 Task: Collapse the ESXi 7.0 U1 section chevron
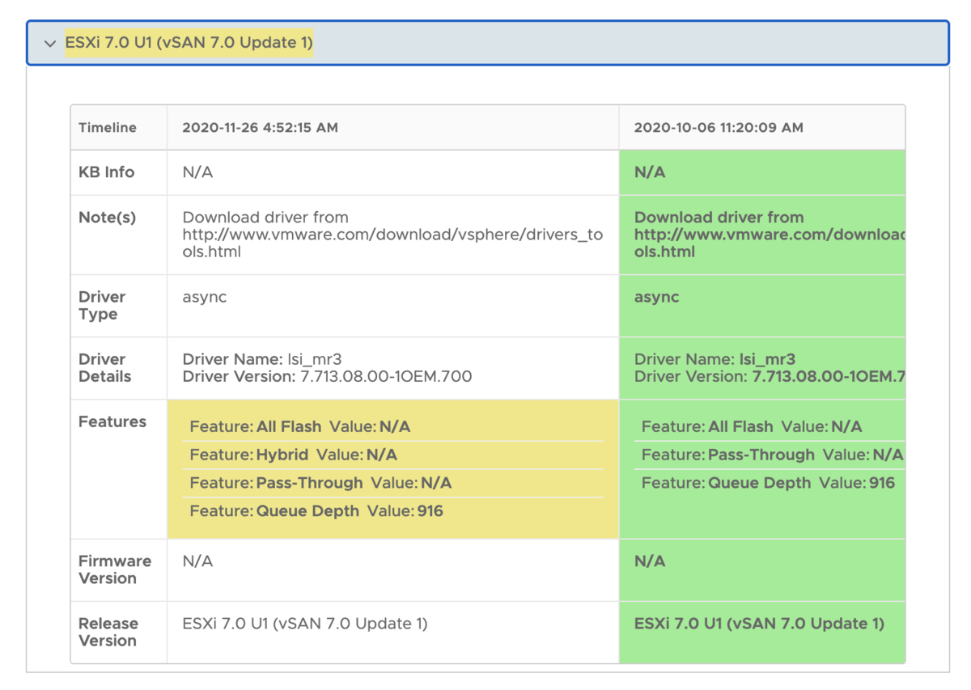click(49, 43)
